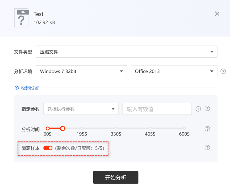Open help icon for 隔离样本 row
This screenshot has width=230, height=191.
tap(207, 148)
